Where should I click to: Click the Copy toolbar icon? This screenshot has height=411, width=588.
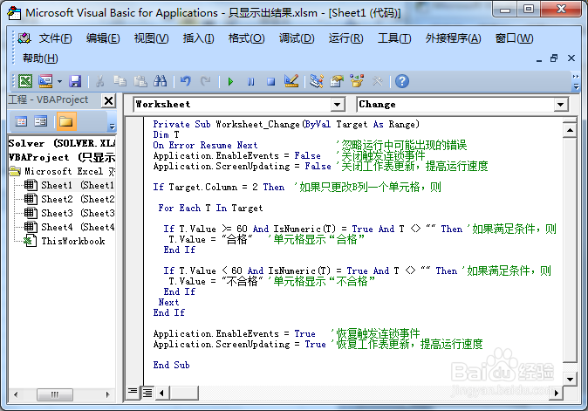120,81
